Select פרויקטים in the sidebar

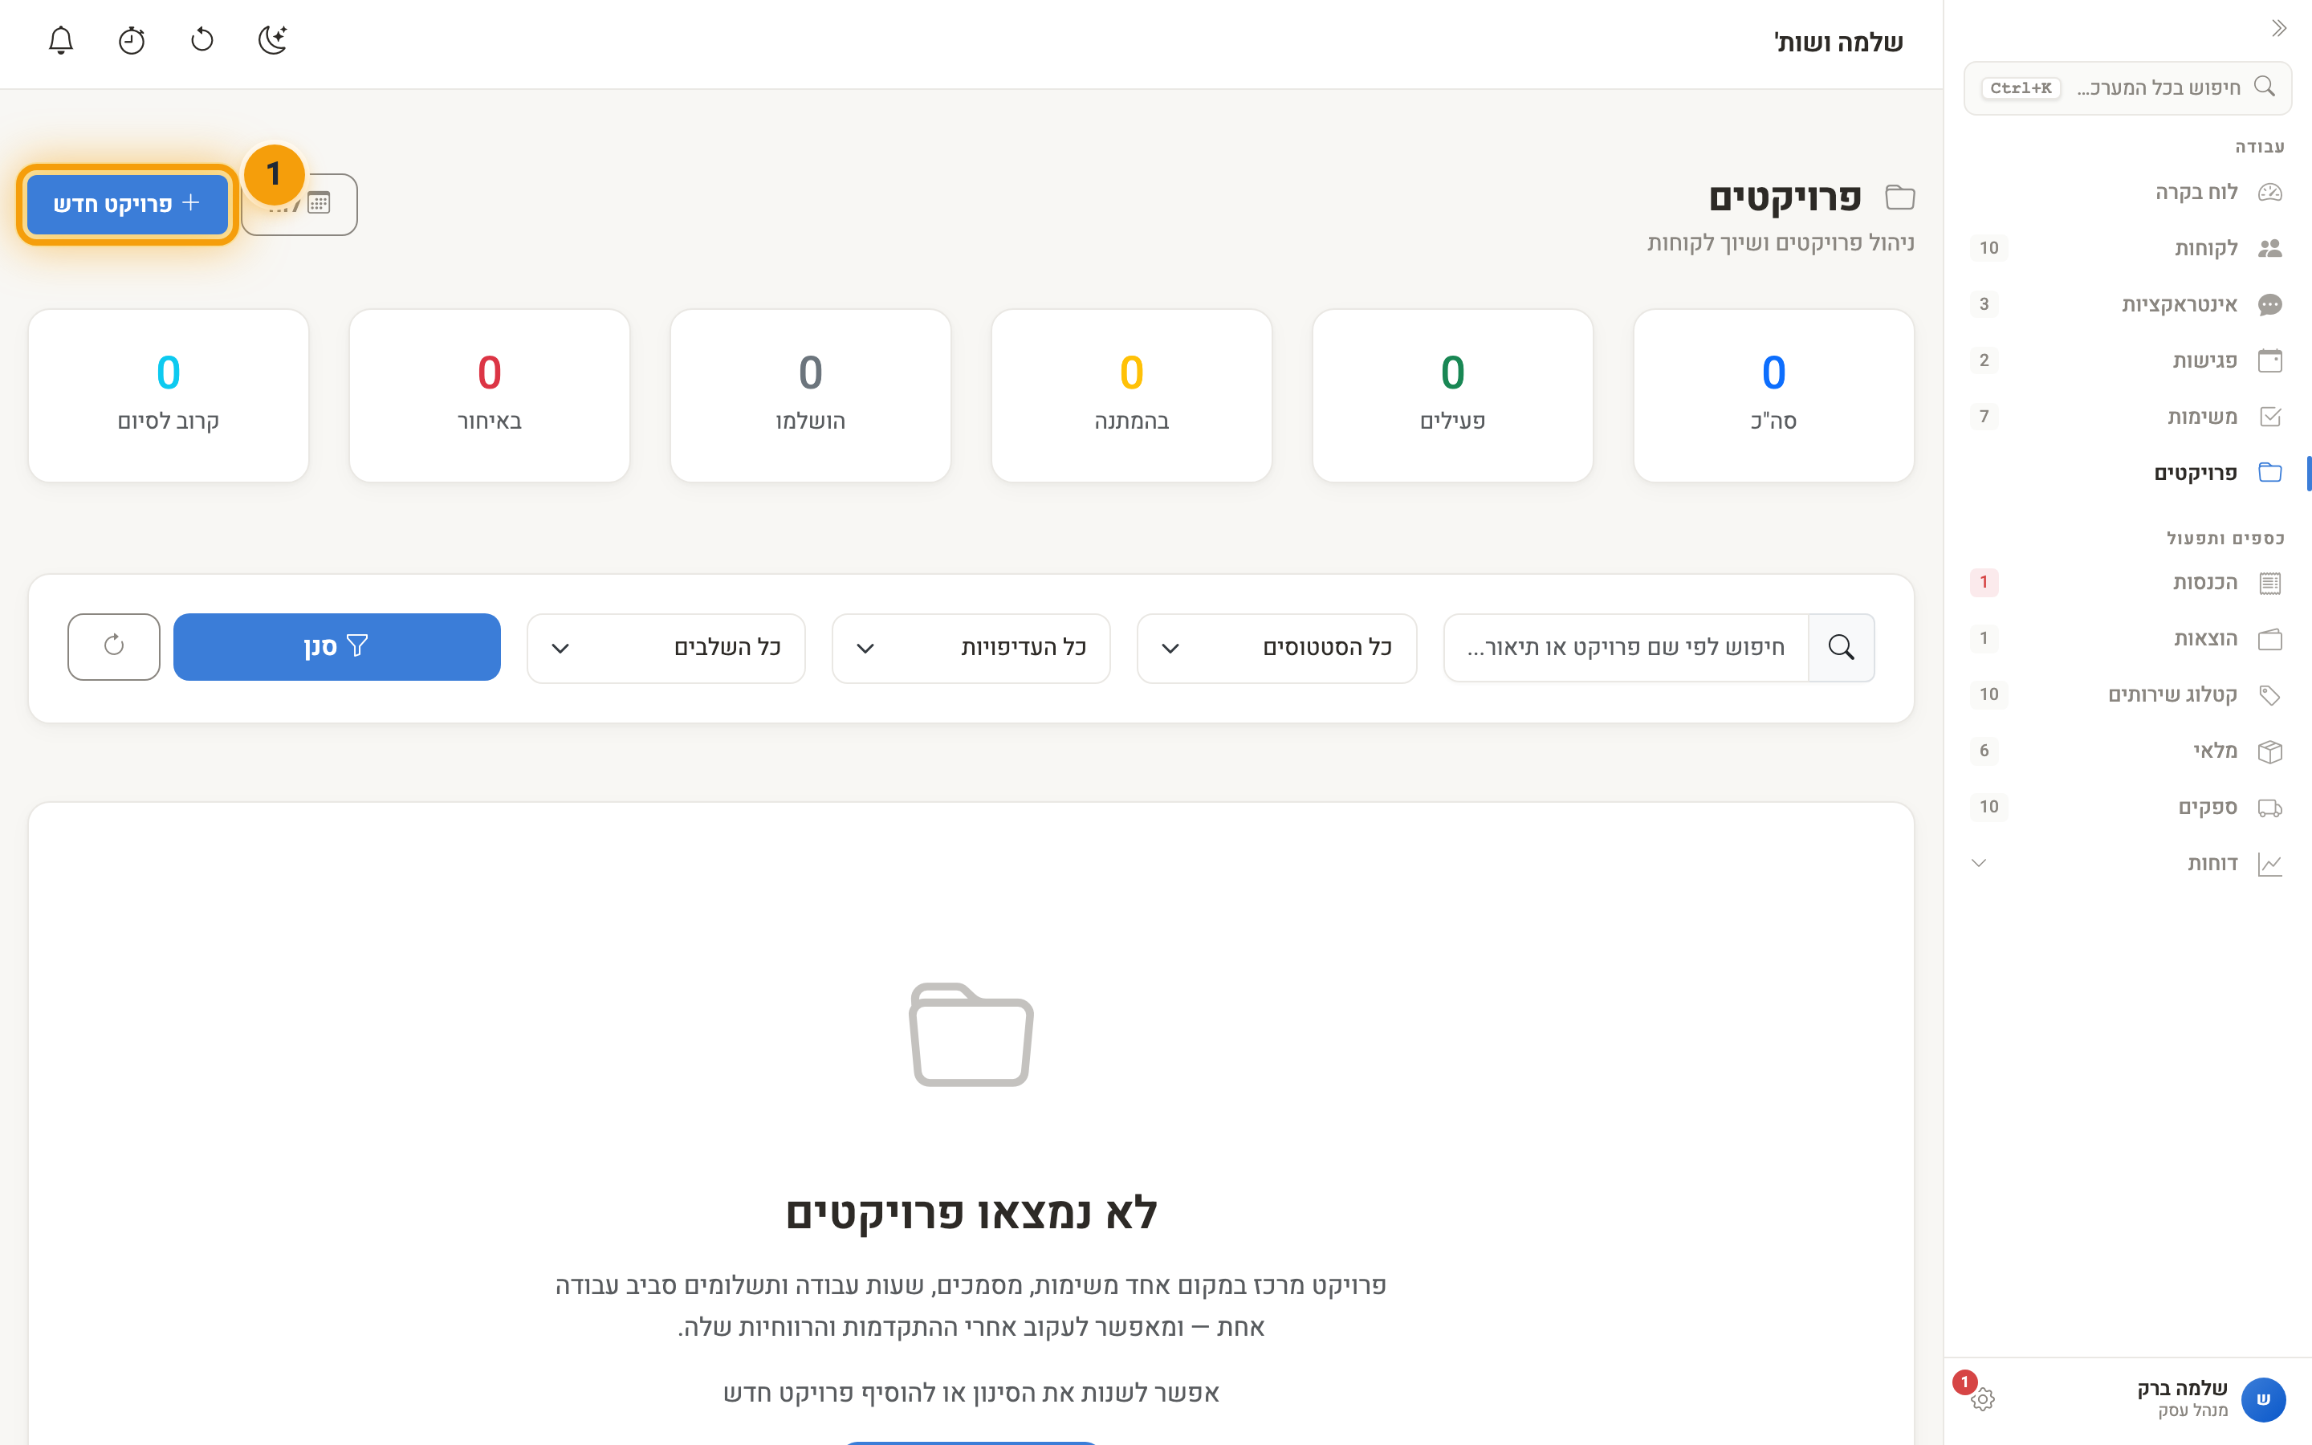click(x=2127, y=473)
